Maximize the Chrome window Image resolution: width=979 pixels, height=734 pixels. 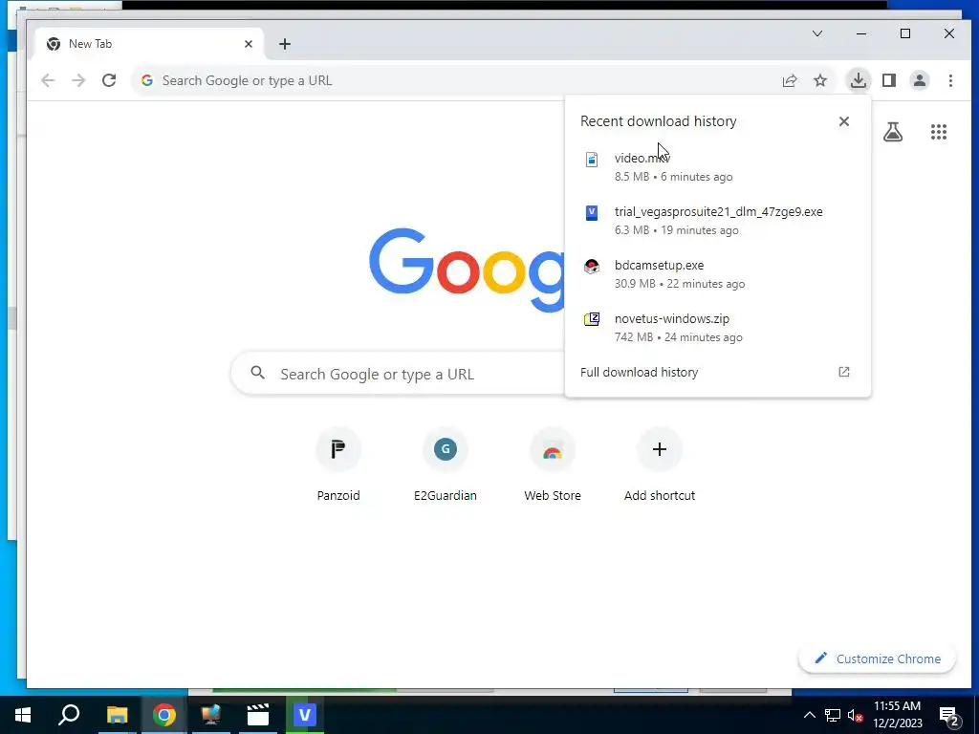click(x=904, y=33)
